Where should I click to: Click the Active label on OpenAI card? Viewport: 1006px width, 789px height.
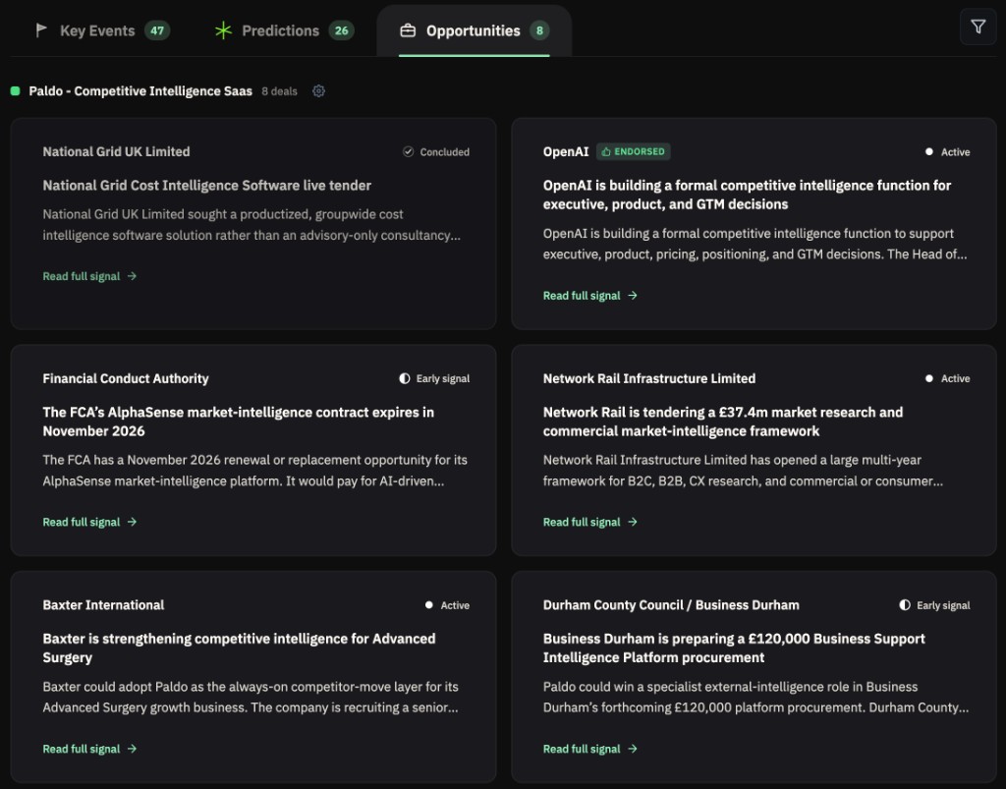(955, 152)
